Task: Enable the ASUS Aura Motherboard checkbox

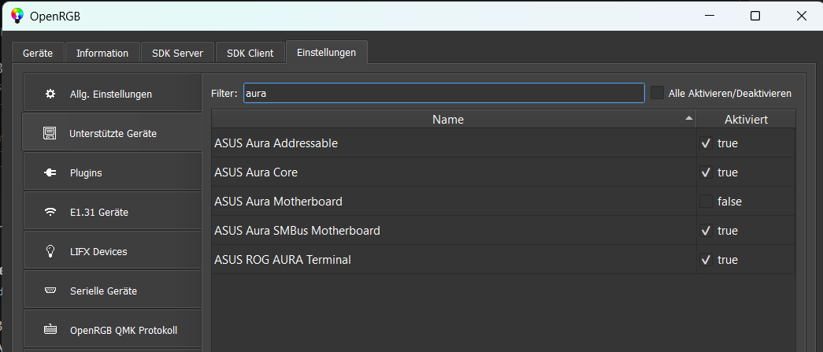Action: 706,202
